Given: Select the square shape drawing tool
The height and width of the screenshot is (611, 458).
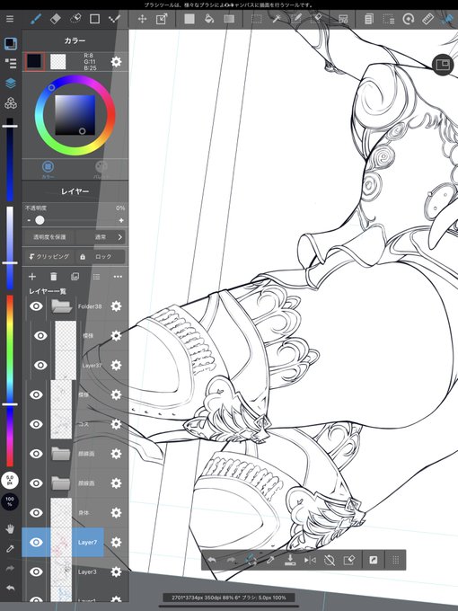Looking at the screenshot, I should pyautogui.click(x=94, y=19).
